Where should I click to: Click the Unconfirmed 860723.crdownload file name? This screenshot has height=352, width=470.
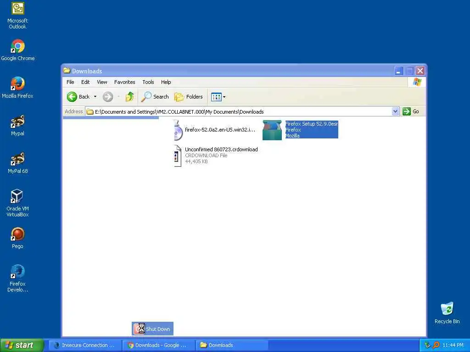point(221,149)
